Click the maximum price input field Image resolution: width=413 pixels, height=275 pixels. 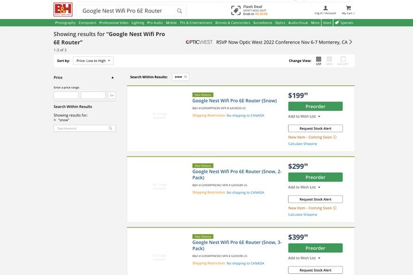(93, 95)
